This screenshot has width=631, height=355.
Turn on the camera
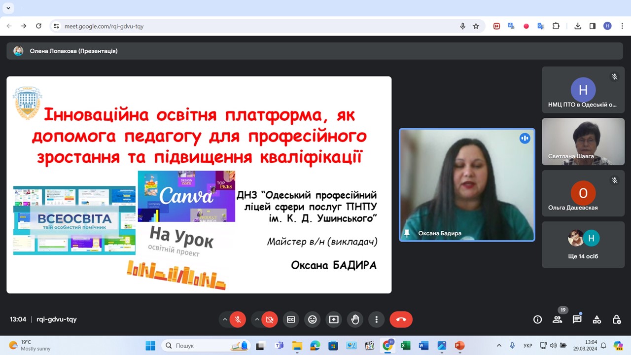click(x=270, y=319)
